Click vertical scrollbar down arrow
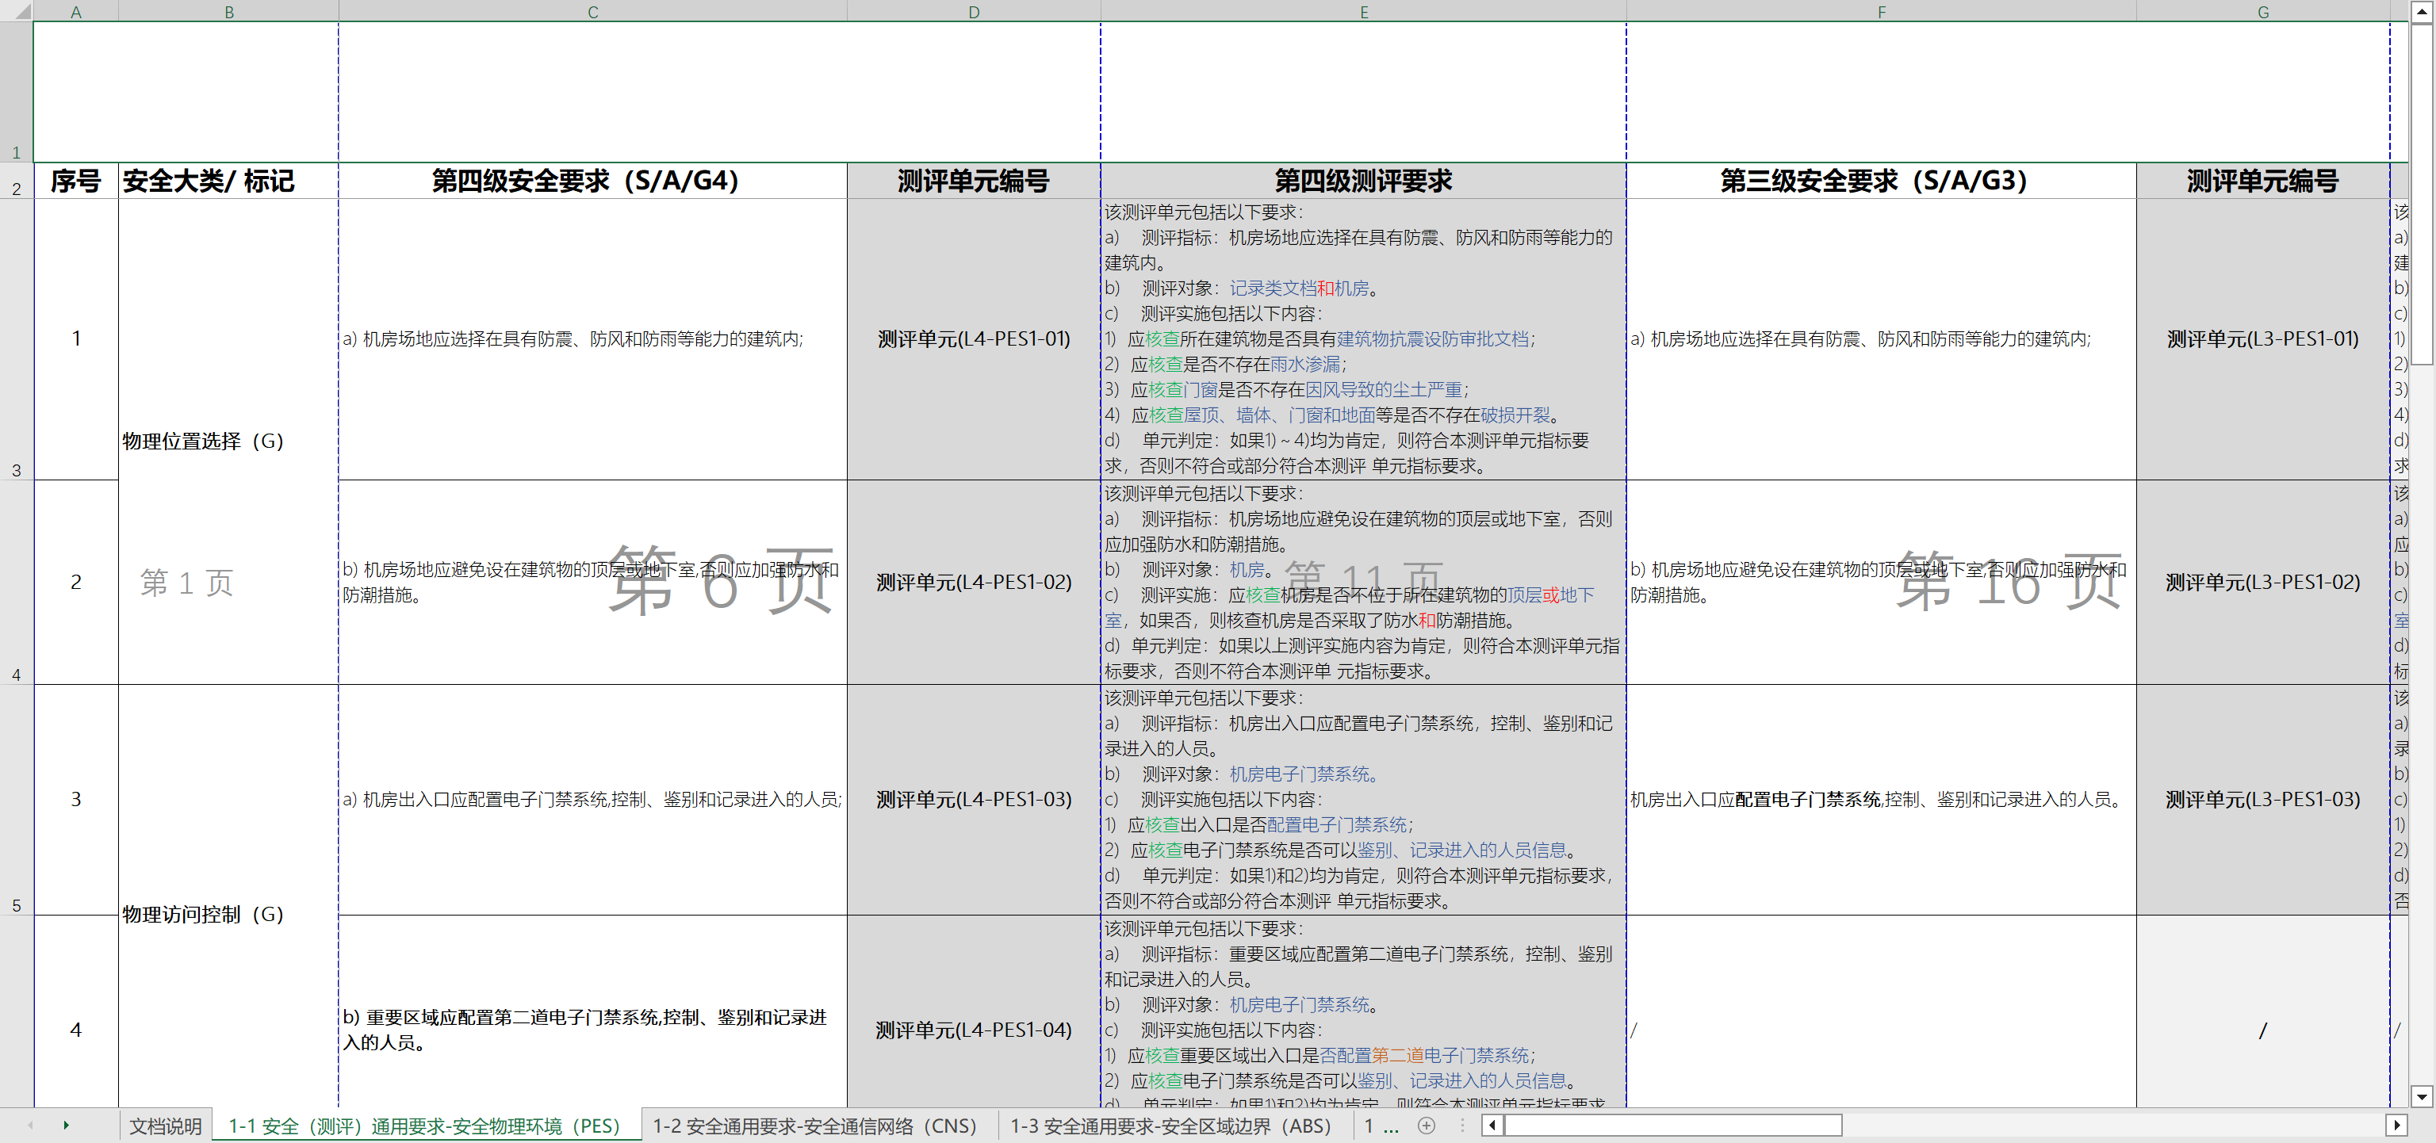The width and height of the screenshot is (2436, 1143). [x=2421, y=1097]
